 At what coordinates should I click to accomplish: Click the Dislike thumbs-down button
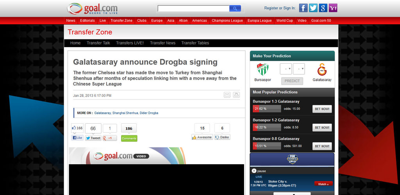[x=222, y=137]
